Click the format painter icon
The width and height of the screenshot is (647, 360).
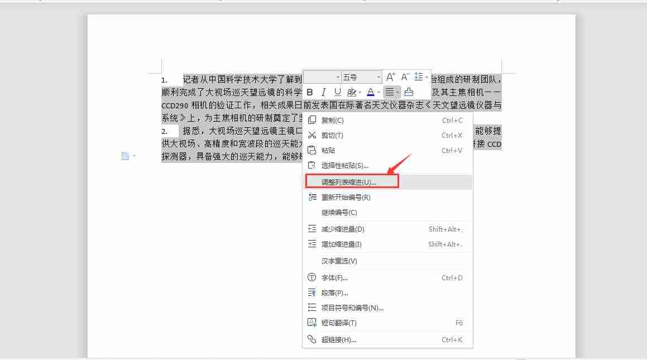tap(409, 92)
